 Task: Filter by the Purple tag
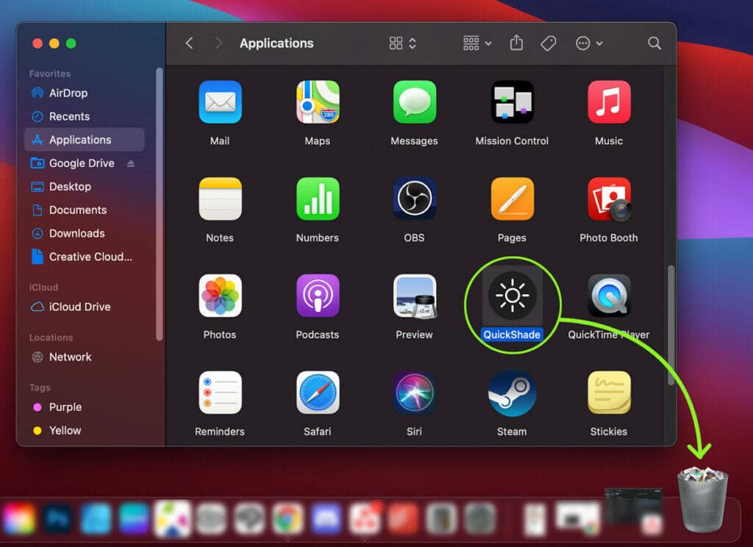click(85, 407)
